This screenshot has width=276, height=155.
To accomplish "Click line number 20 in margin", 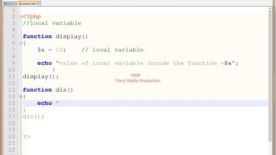I will [x=12, y=136].
